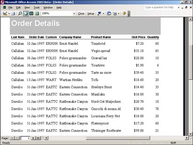The image size is (193, 145).
Task: Click the Close preview button
Action: tap(81, 14)
